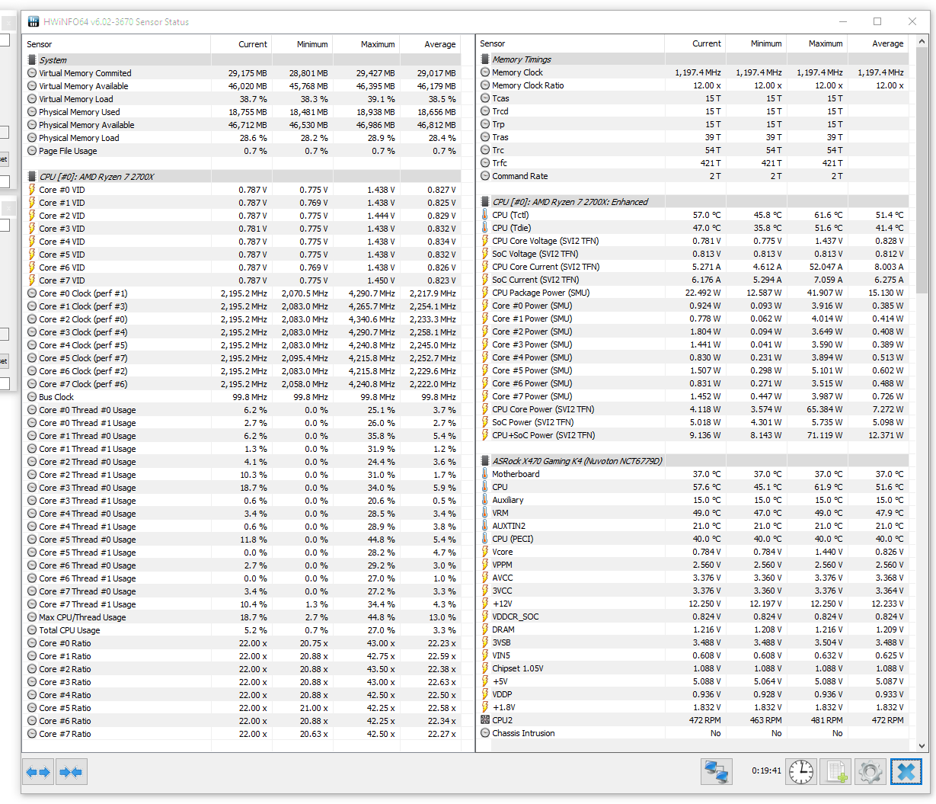Click the Sensor column header in left pane

[116, 44]
